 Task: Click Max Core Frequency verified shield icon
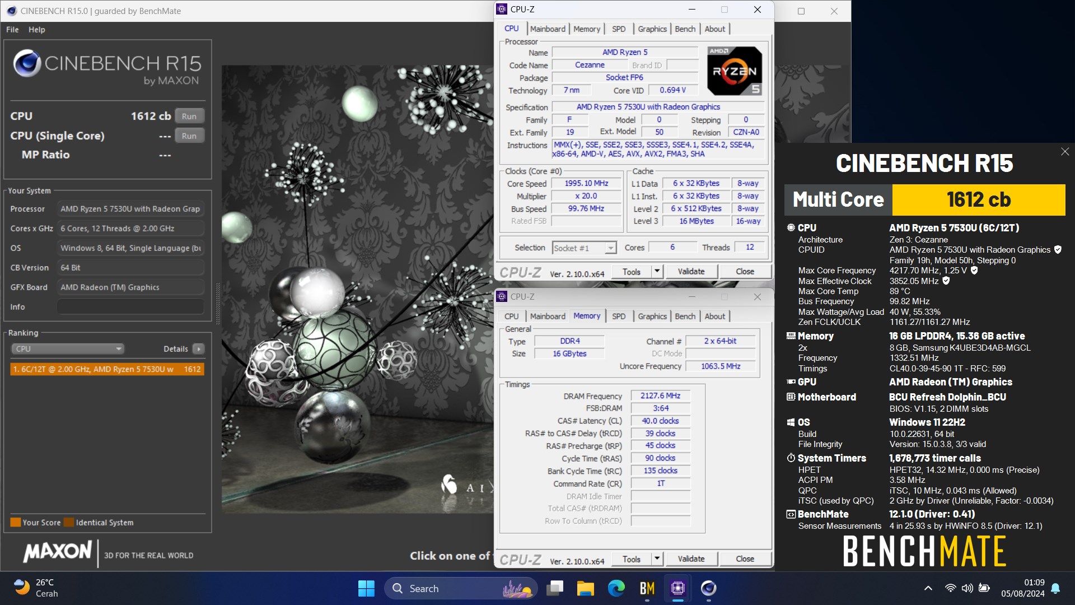click(974, 271)
